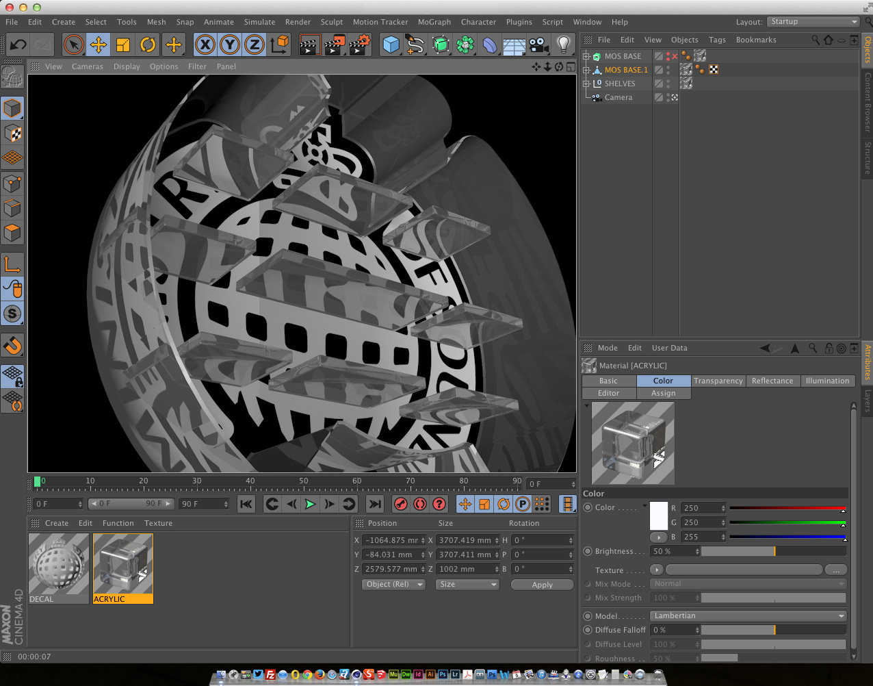Enable the Axis tool in left palette
Image resolution: width=873 pixels, height=686 pixels.
12,264
